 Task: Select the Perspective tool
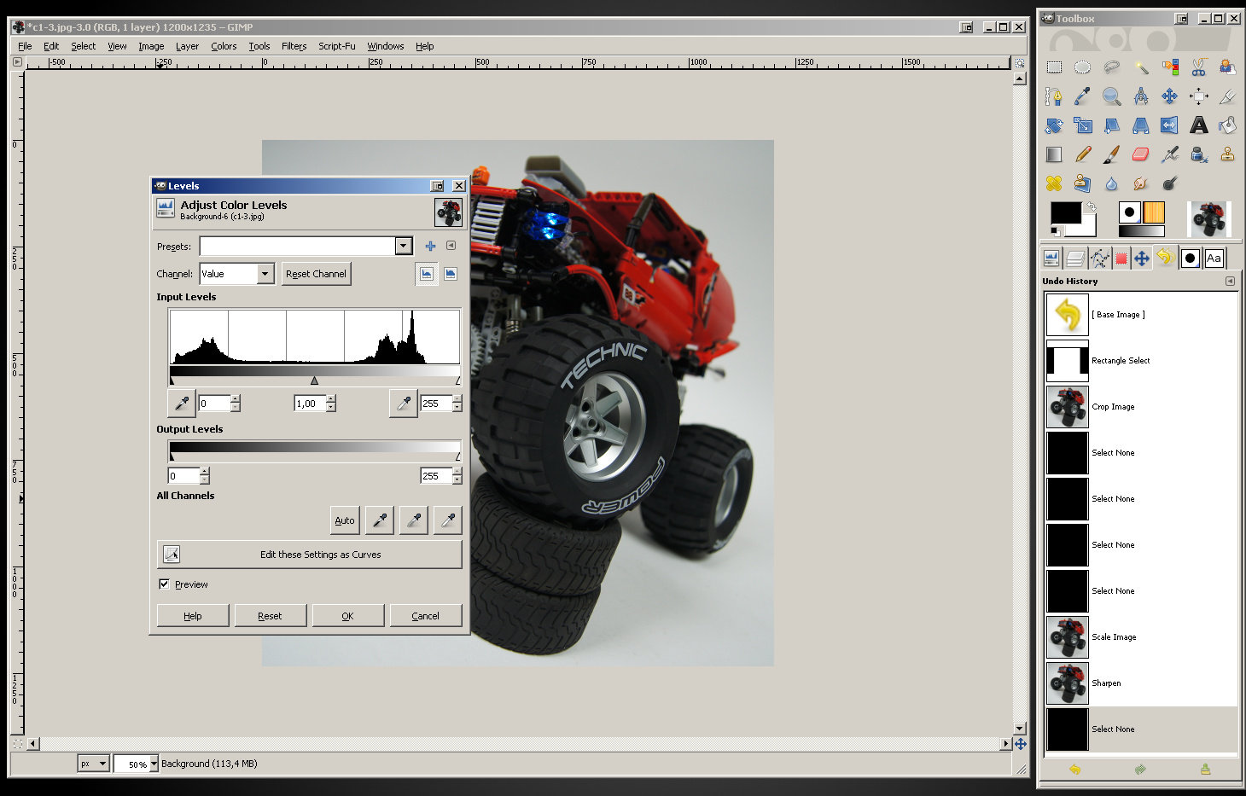(x=1141, y=125)
